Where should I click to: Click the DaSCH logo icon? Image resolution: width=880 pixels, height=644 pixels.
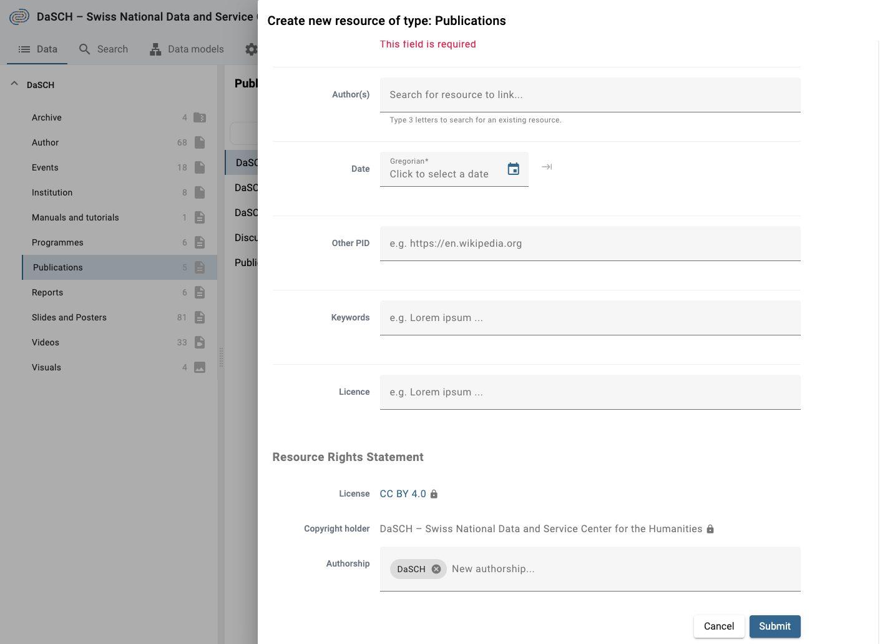point(19,17)
